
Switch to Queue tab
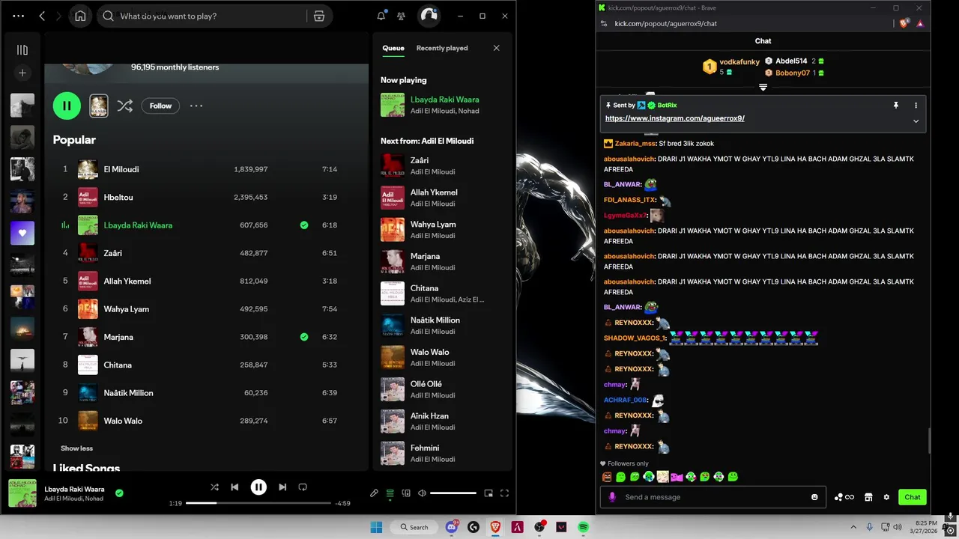393,48
